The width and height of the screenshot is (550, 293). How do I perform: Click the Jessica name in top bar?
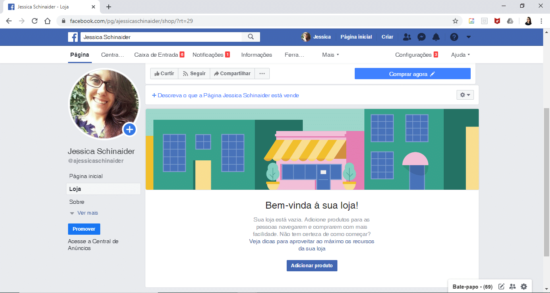[322, 37]
